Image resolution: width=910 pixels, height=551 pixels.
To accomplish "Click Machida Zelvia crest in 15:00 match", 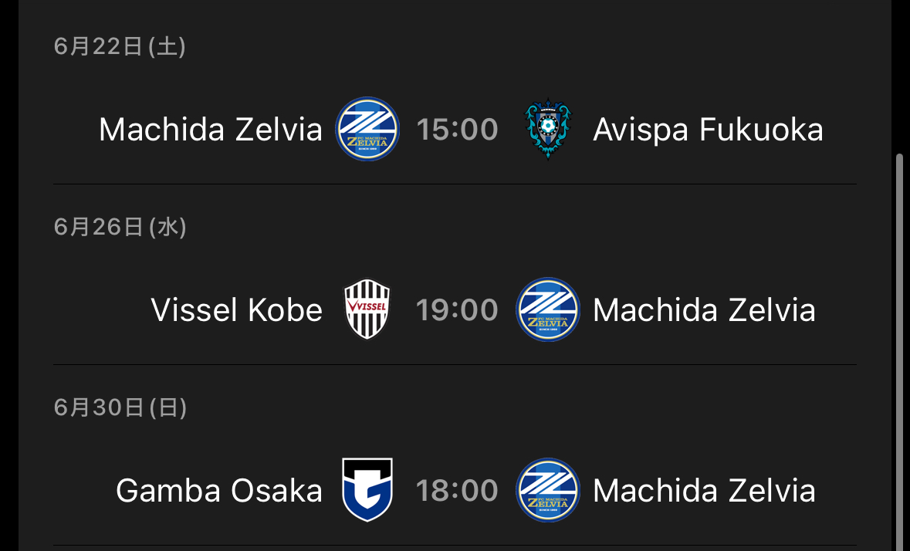I will [367, 129].
